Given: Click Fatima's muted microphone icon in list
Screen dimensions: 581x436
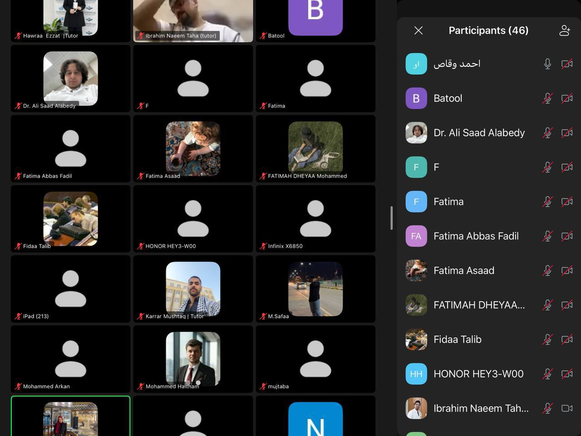Looking at the screenshot, I should coord(547,202).
